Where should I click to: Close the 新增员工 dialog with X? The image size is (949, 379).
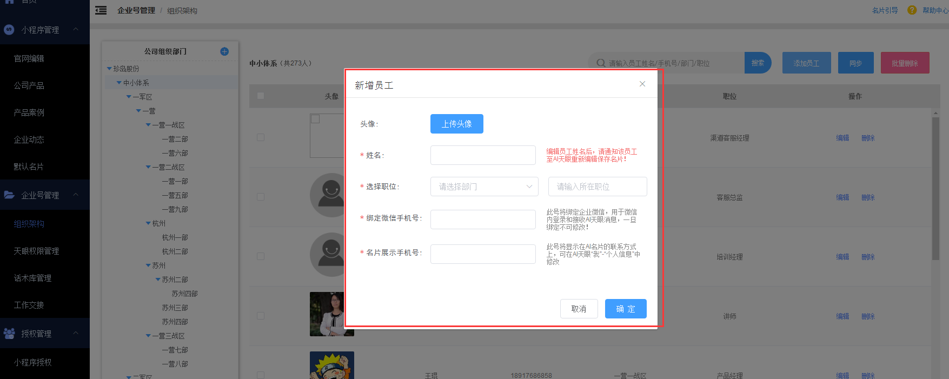click(642, 84)
